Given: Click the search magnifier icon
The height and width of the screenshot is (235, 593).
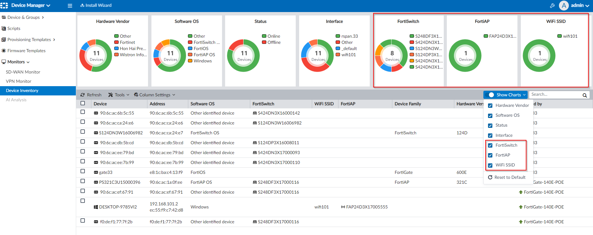Looking at the screenshot, I should pos(585,95).
